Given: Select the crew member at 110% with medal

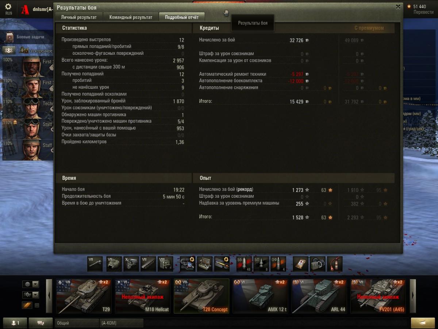Looking at the screenshot, I should tap(32, 129).
